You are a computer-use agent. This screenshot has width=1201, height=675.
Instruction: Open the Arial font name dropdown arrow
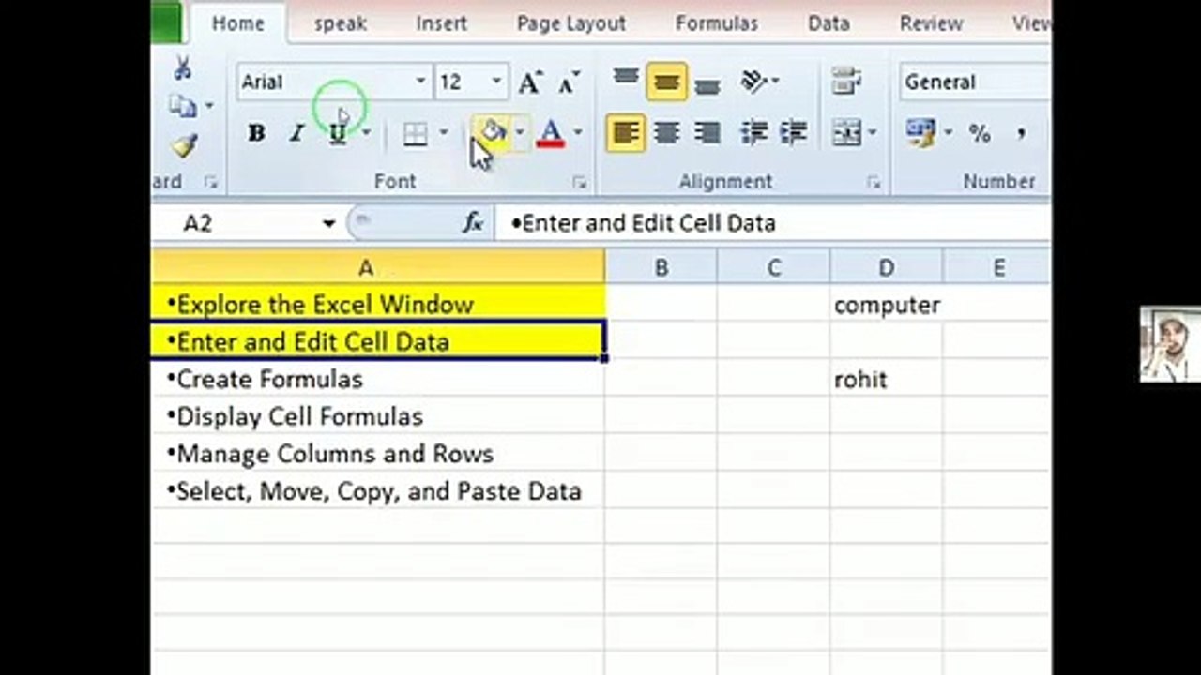pos(420,82)
